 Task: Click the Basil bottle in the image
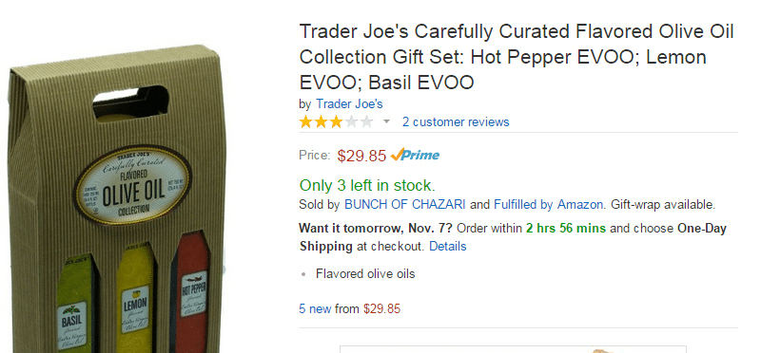point(74,305)
